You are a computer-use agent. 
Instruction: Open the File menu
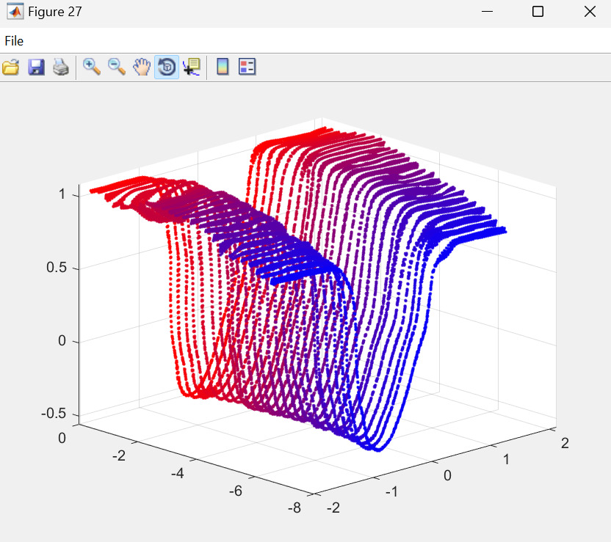[14, 41]
